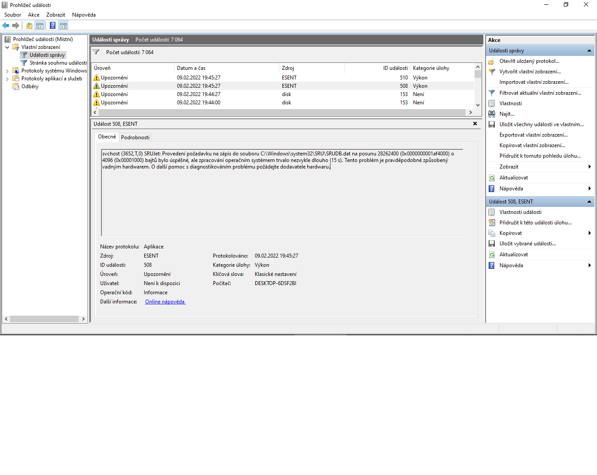Select the disk event logged at 19:44:00
This screenshot has height=475, width=597.
[x=282, y=103]
